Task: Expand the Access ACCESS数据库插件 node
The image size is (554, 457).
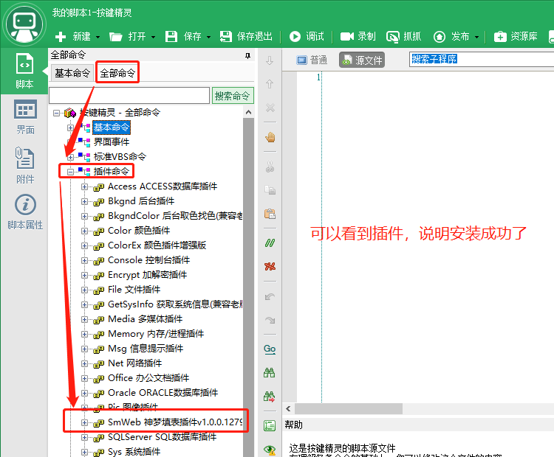Action: click(x=84, y=187)
